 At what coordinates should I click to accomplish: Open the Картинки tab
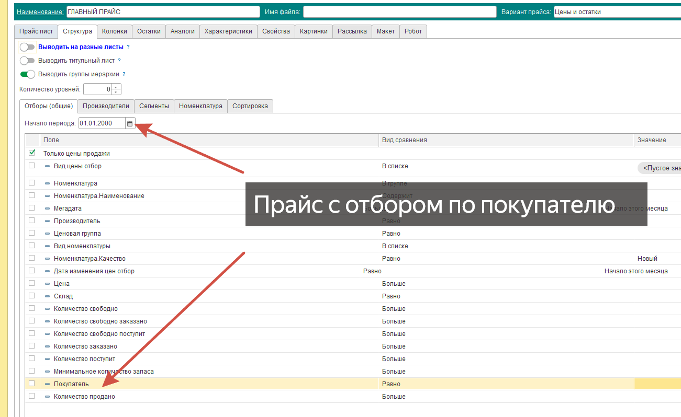coord(314,31)
